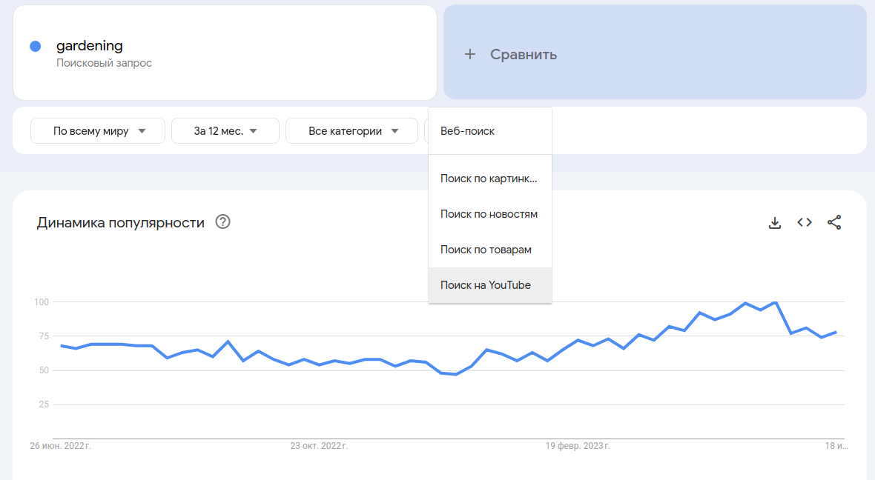
Task: Click the blue dot beside gardening
Action: click(35, 47)
